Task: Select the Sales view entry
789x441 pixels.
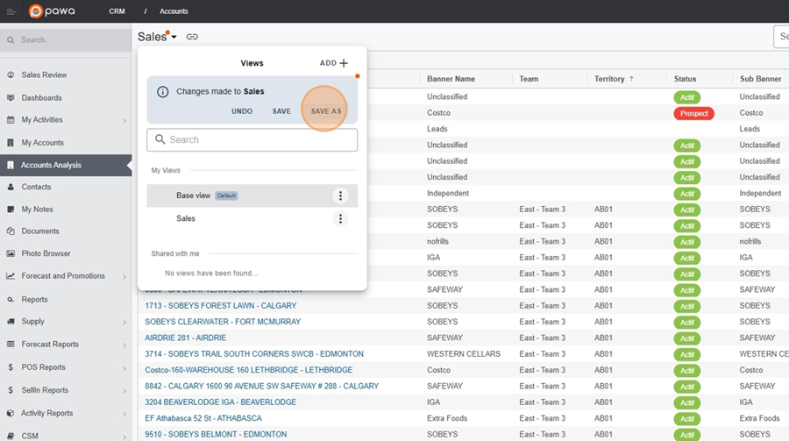Action: tap(252, 218)
